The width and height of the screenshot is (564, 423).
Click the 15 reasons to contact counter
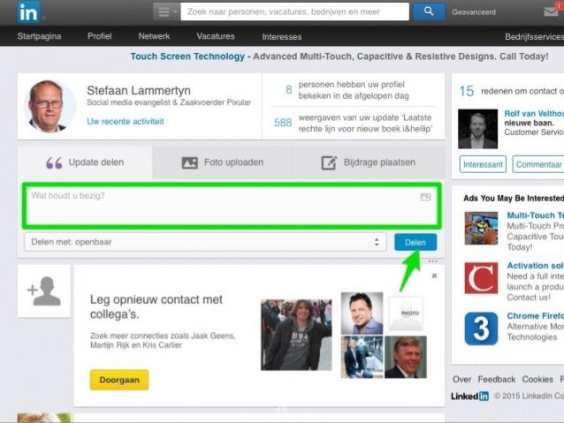coord(467,91)
